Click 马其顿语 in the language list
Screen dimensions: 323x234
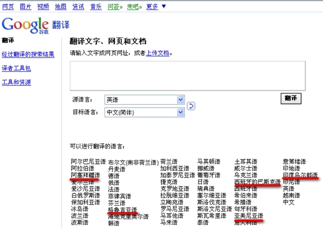208,162
